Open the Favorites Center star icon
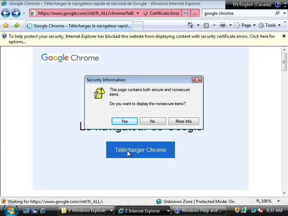 click(x=6, y=25)
